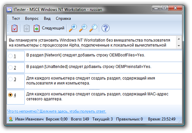Click the finish test clipboard icon
This screenshot has width=192, height=133.
point(15,28)
